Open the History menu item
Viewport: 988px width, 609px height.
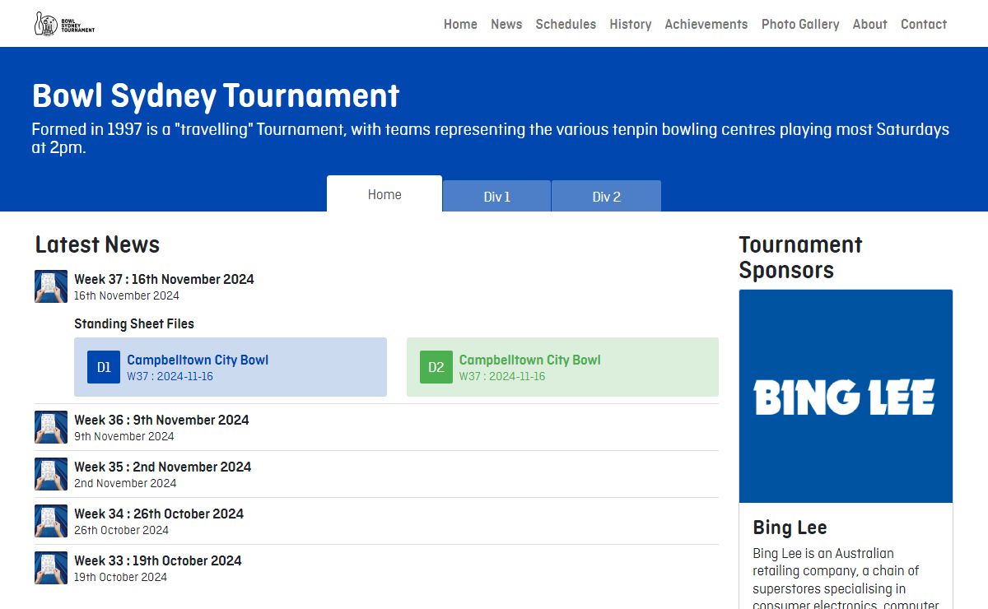631,24
